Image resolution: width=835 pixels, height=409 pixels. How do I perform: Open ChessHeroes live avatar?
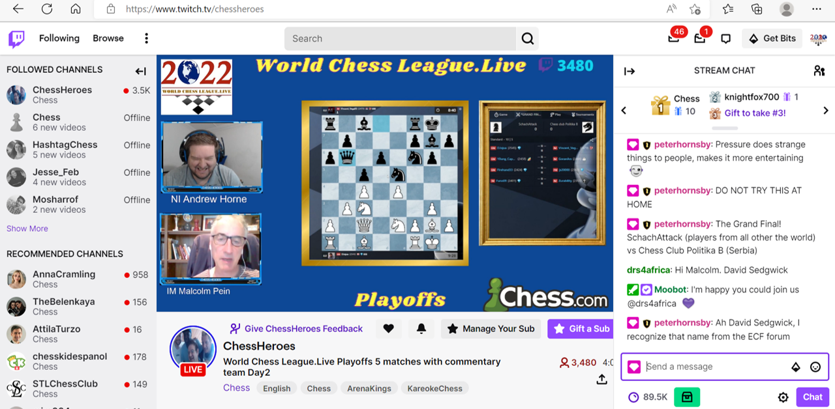[x=193, y=350]
